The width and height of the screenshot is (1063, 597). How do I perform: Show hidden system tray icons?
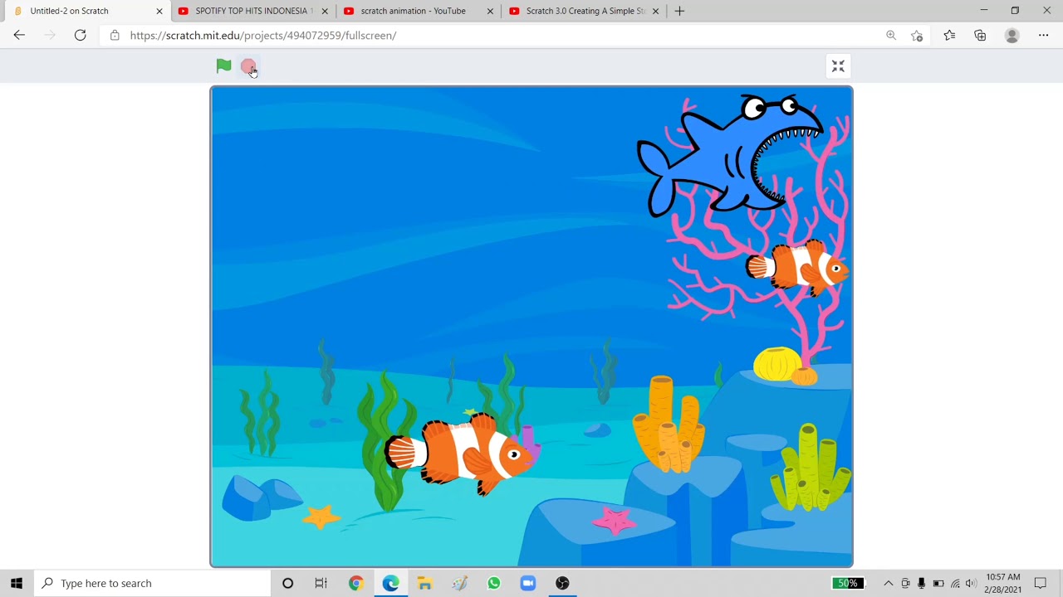point(889,583)
